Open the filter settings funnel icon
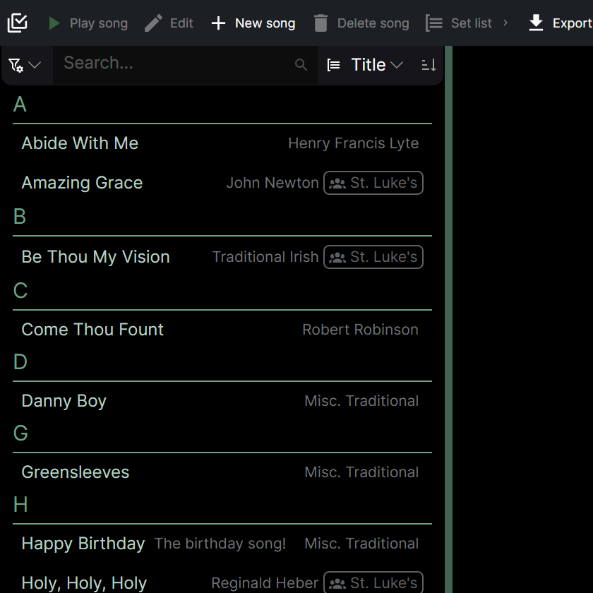Image resolution: width=593 pixels, height=593 pixels. tap(16, 65)
